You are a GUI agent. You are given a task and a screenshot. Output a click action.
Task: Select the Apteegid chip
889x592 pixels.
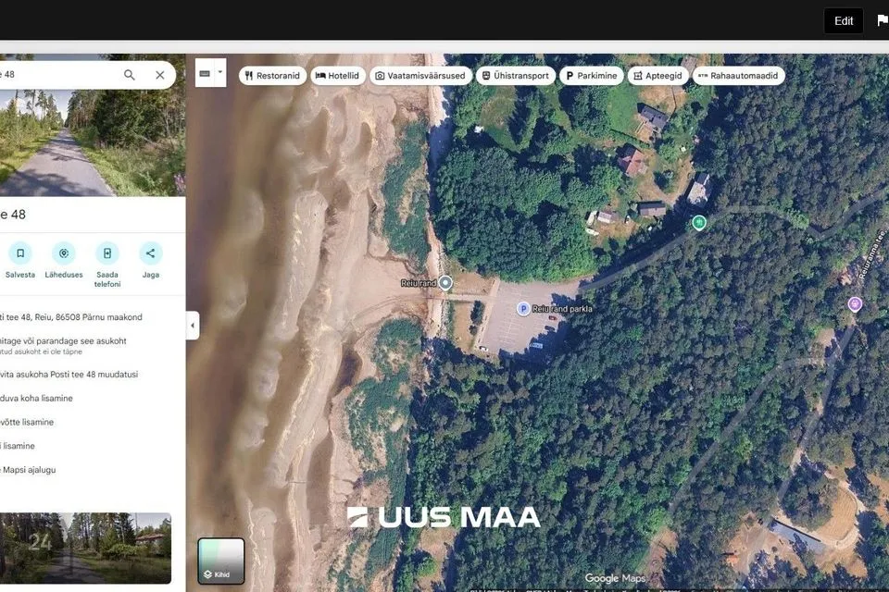657,75
